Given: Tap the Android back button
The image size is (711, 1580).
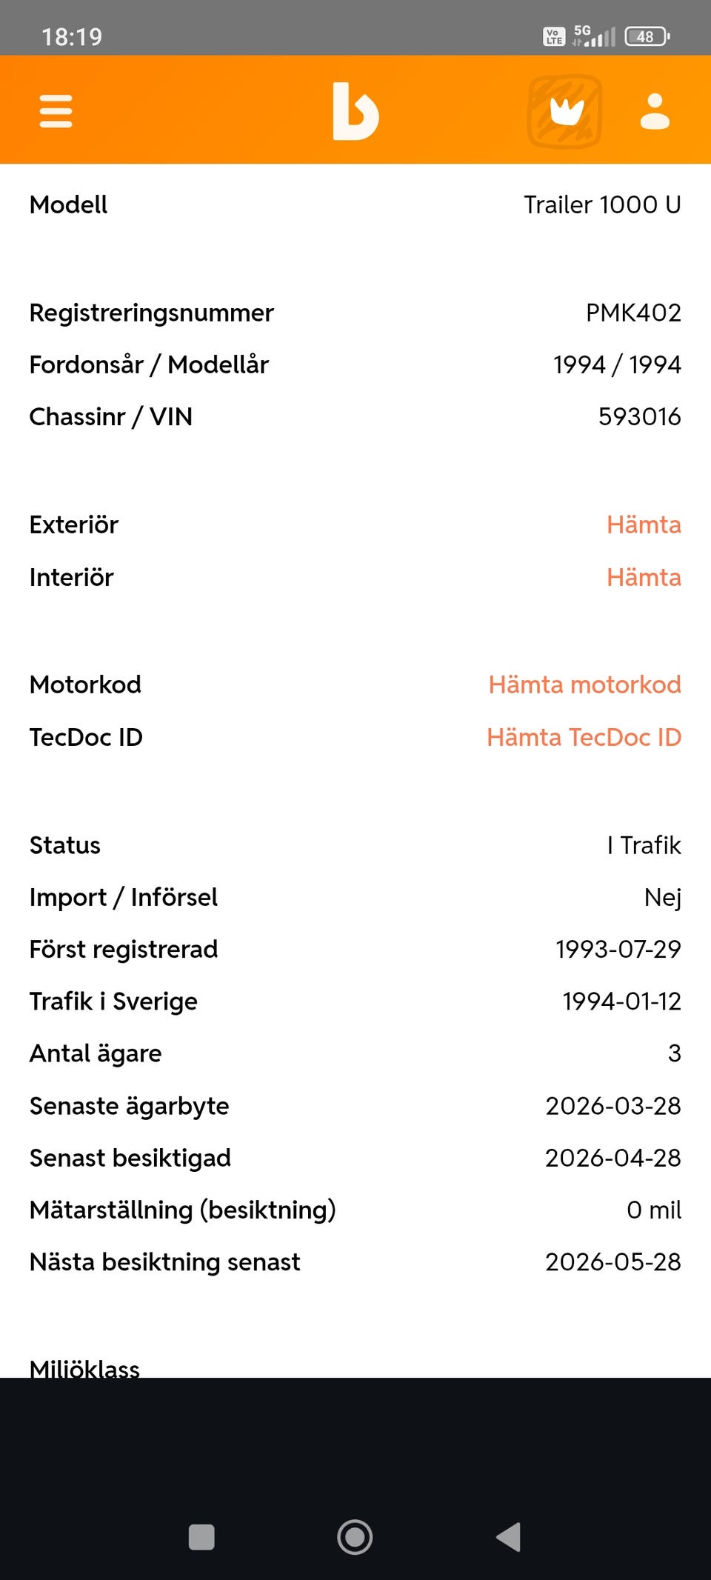Looking at the screenshot, I should click(x=509, y=1537).
